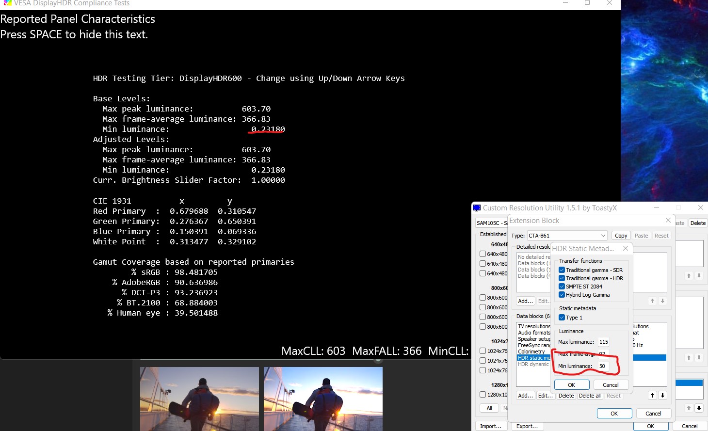Screen dimensions: 708x431
Task: Click Cancel in the Extension Block dialog
Action: click(653, 414)
